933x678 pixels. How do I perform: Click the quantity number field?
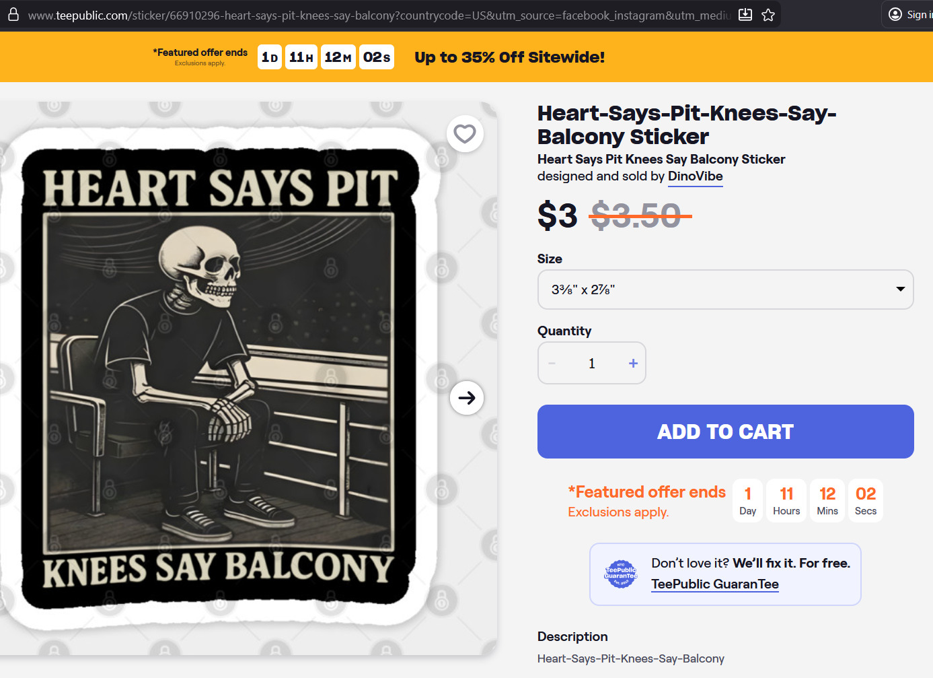point(592,364)
